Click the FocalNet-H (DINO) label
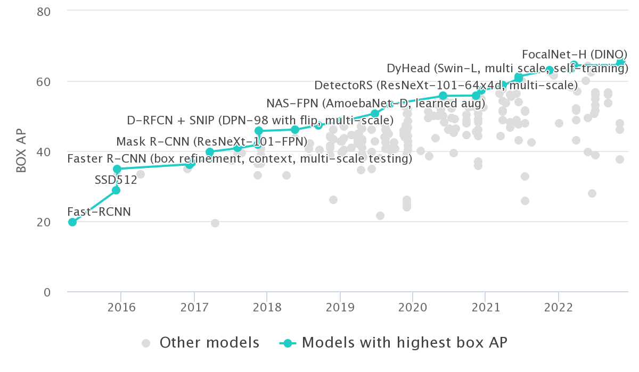This screenshot has width=639, height=372. 575,54
